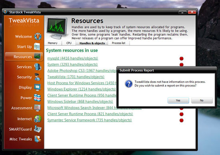The height and width of the screenshot is (155, 220).
Task: Go to the Services section
Action: point(24,67)
